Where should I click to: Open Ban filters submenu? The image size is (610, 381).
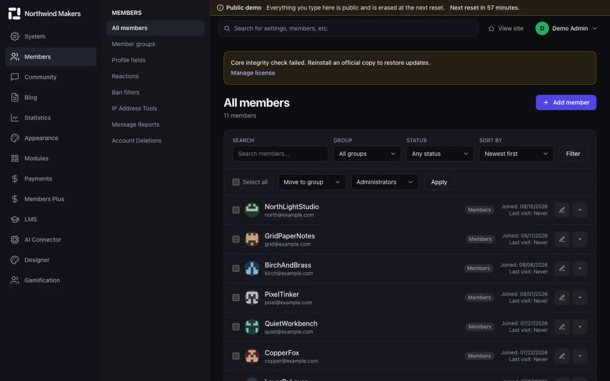pos(155,92)
